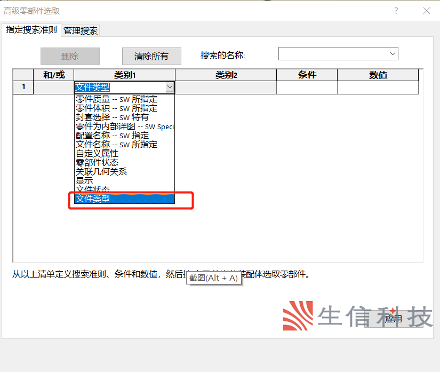This screenshot has width=440, height=372.
Task: Choose 零件为内部详图 list entry
Action: (124, 126)
